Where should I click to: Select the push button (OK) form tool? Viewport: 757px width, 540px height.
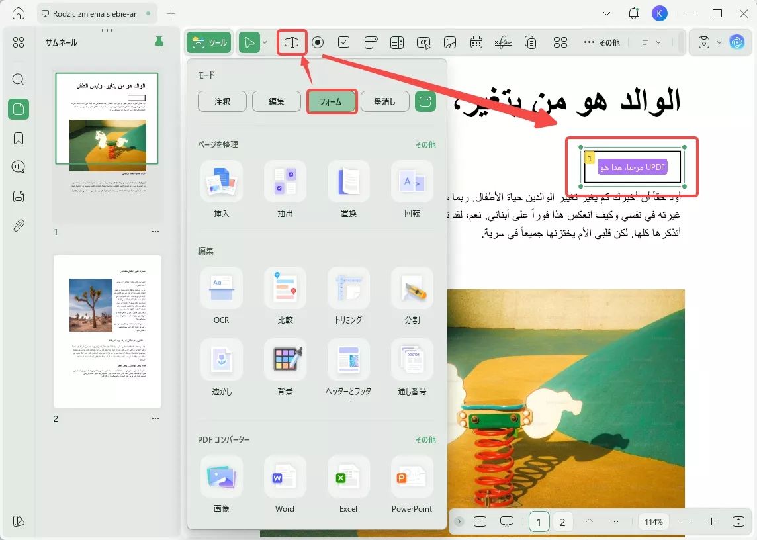pyautogui.click(x=423, y=42)
